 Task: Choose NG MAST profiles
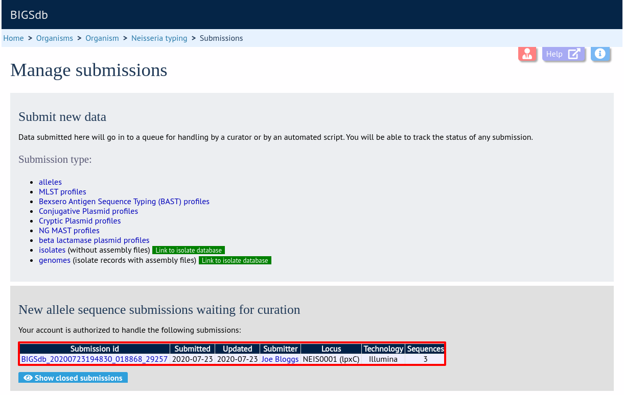[x=69, y=231]
